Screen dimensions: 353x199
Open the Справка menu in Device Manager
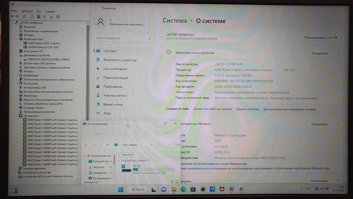pyautogui.click(x=50, y=12)
